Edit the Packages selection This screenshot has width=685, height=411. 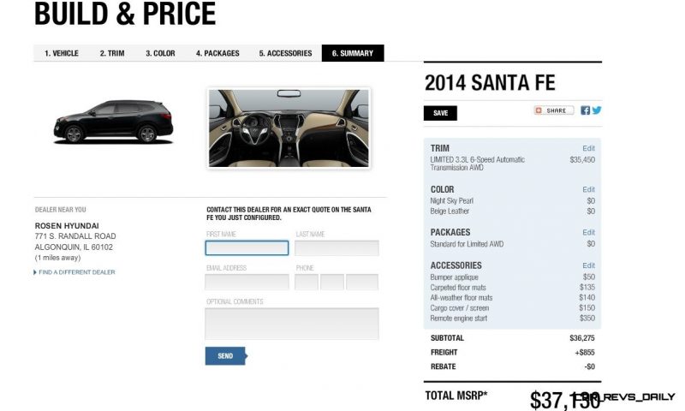click(x=588, y=232)
